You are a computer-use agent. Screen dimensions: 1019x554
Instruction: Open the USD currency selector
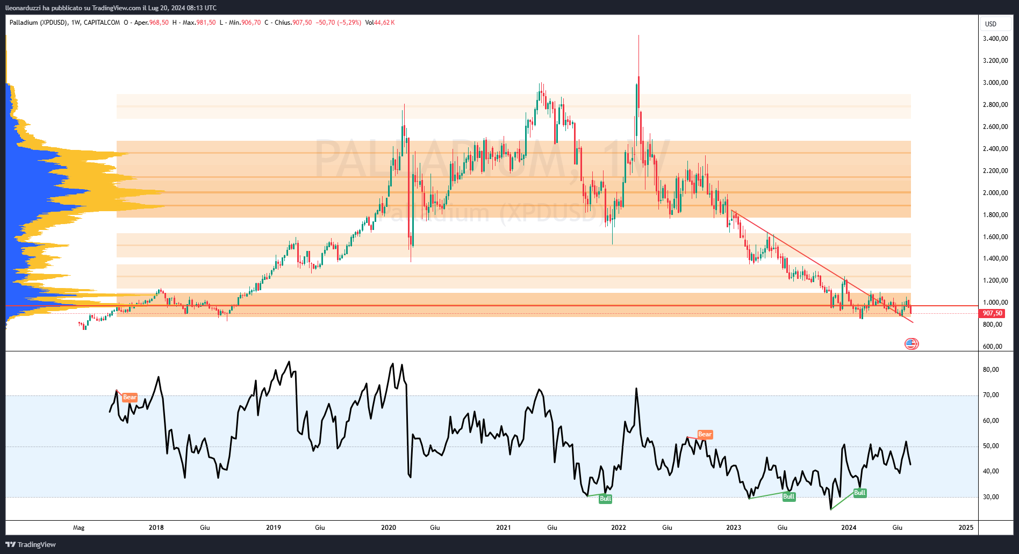point(997,24)
